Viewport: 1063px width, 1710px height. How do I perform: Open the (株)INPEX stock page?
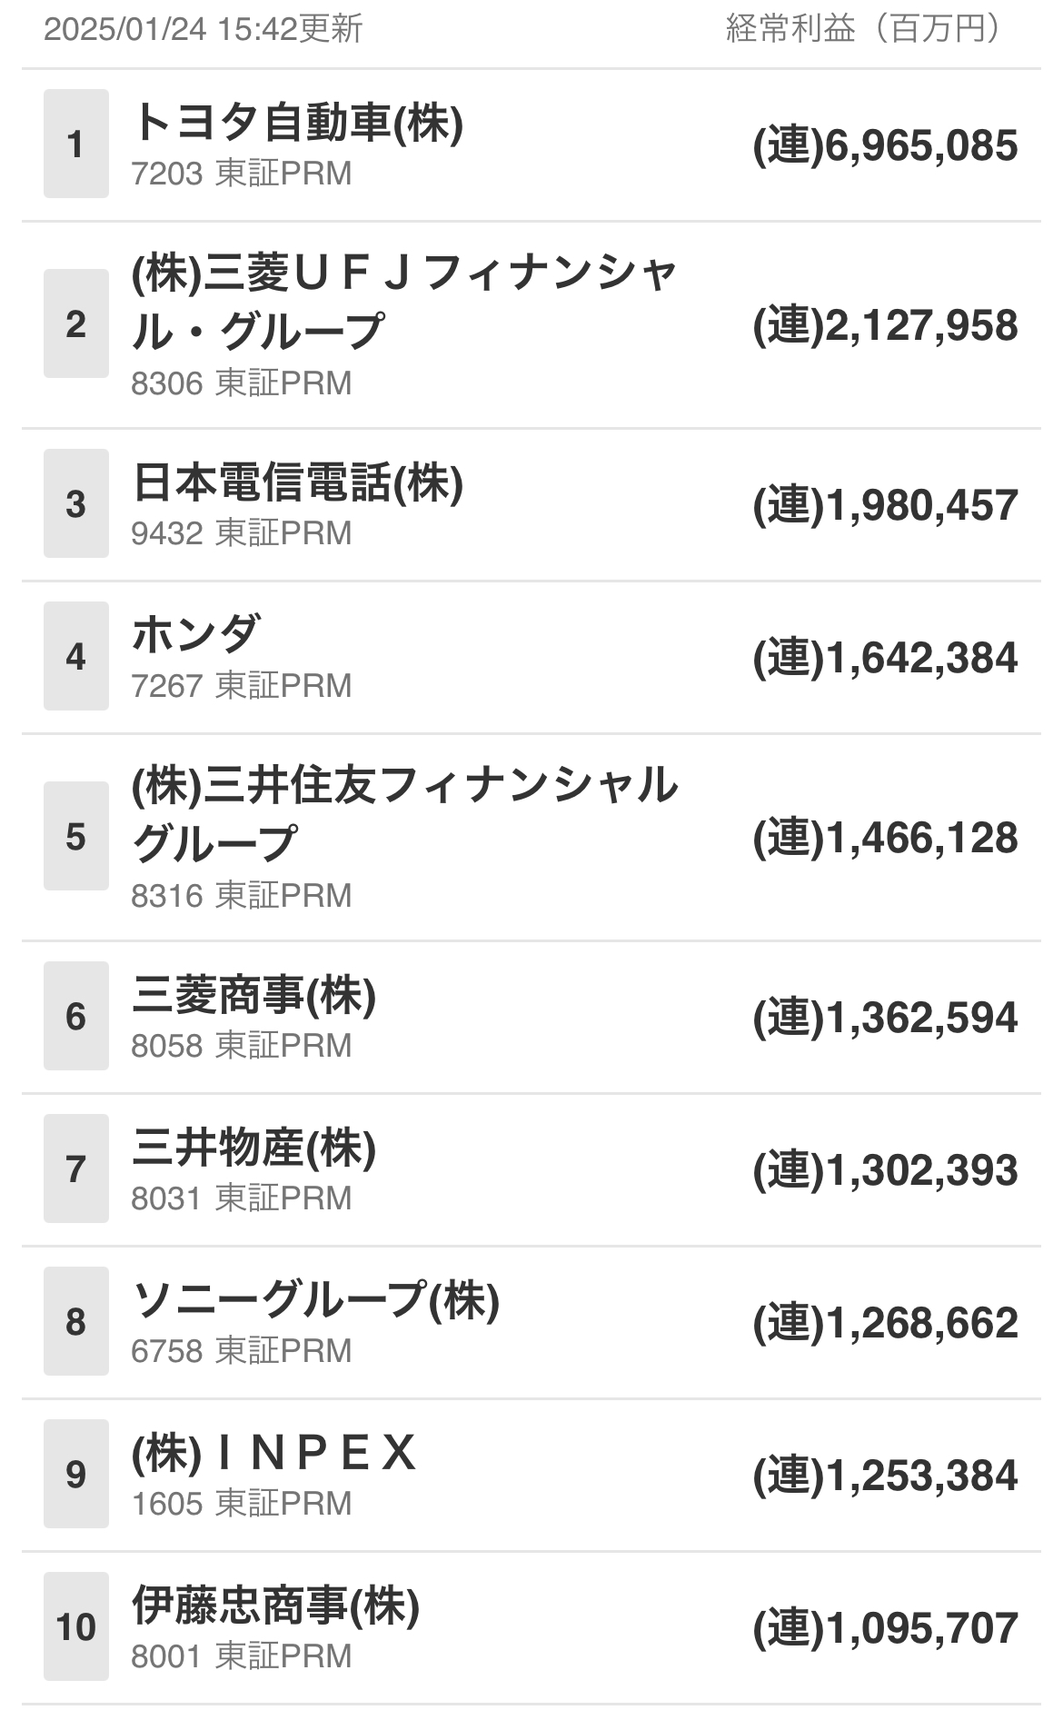[x=273, y=1453]
